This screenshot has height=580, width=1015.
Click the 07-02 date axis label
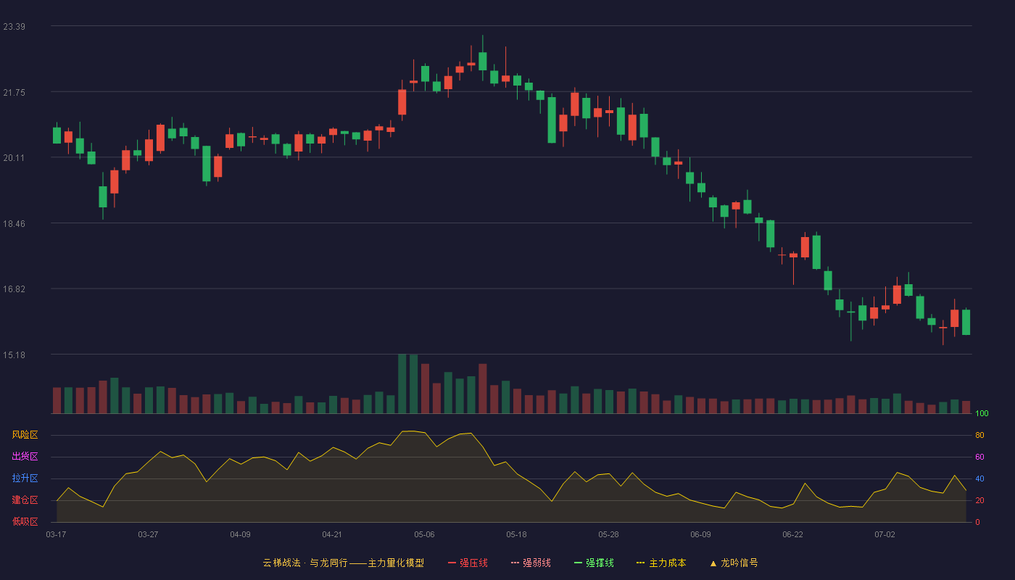pos(884,534)
